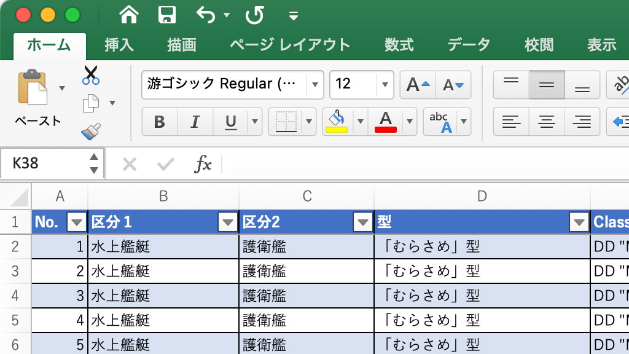Select all cells using corner triangle
Viewport: 629px width, 354px height.
pos(17,197)
